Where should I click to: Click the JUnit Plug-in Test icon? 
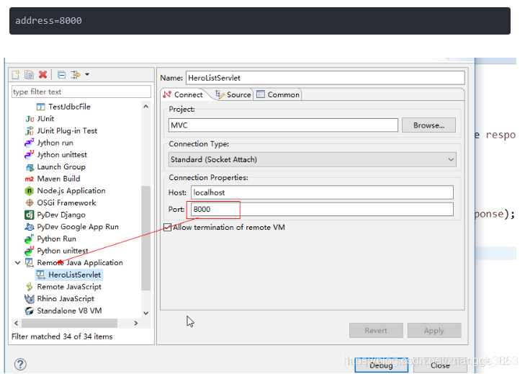[30, 130]
